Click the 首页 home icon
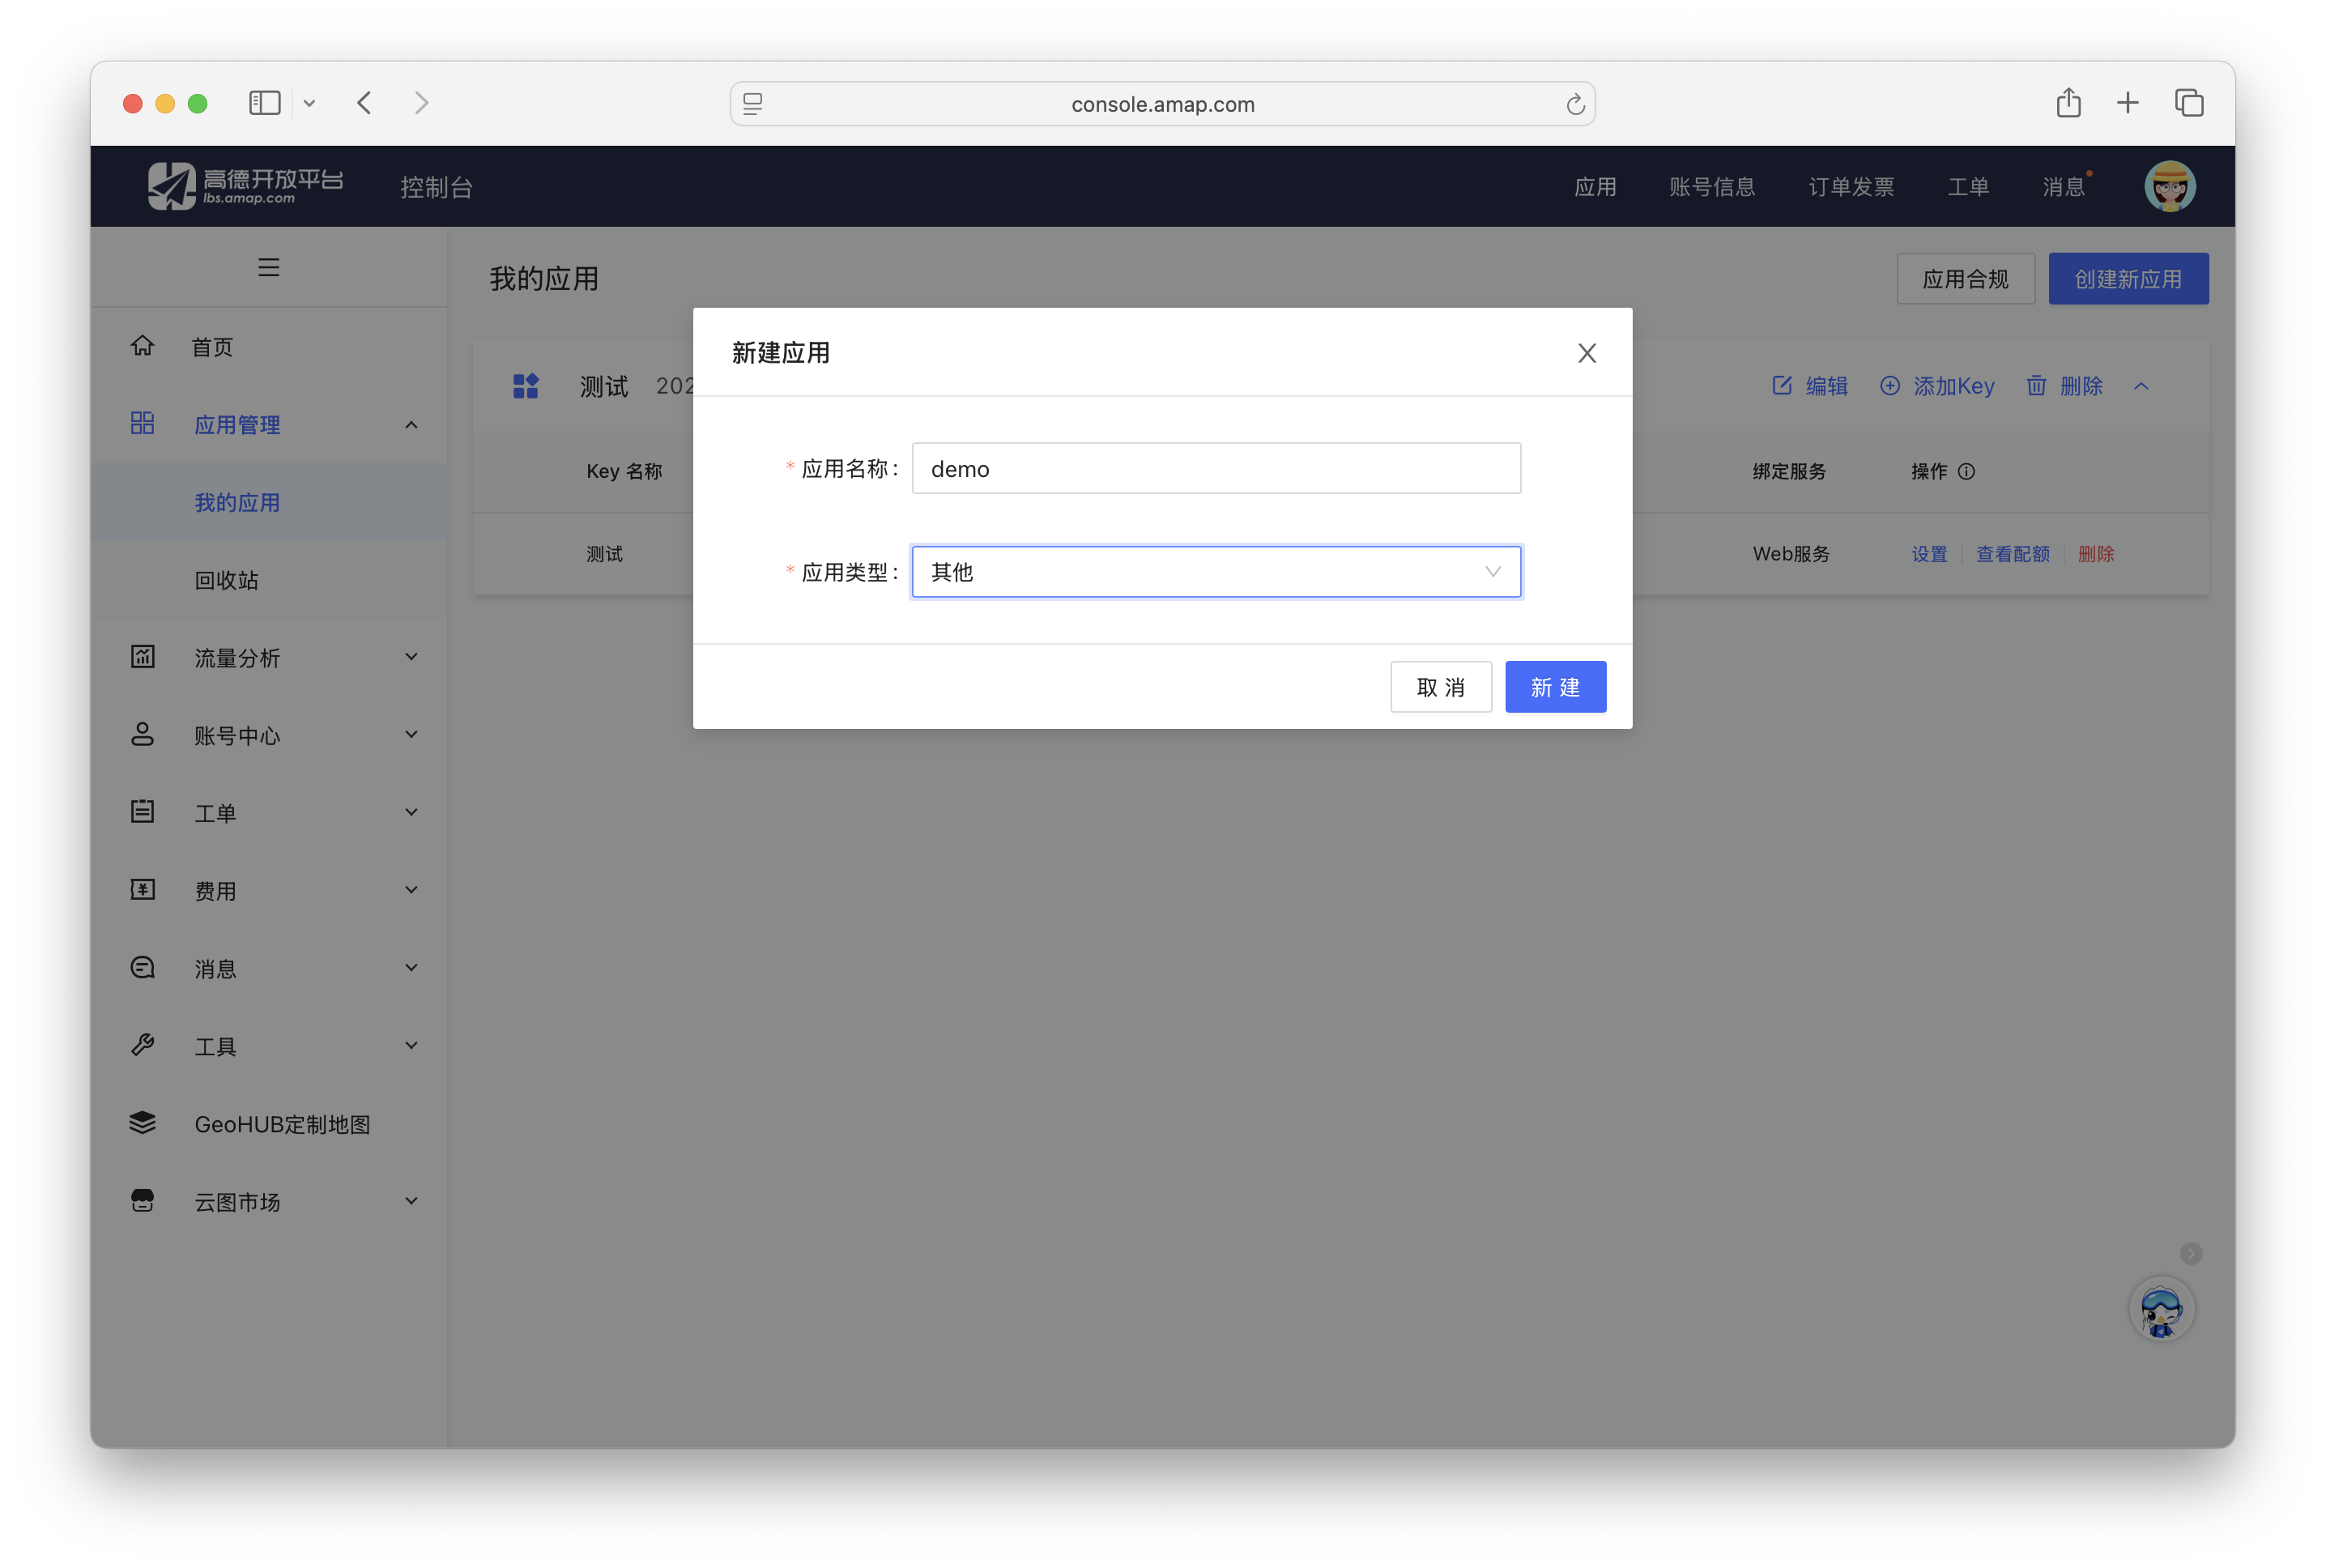Image resolution: width=2326 pixels, height=1568 pixels. click(x=143, y=346)
